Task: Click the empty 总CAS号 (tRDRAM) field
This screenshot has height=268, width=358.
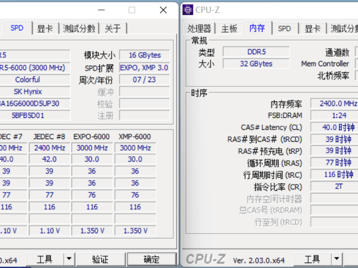Action: pyautogui.click(x=334, y=210)
